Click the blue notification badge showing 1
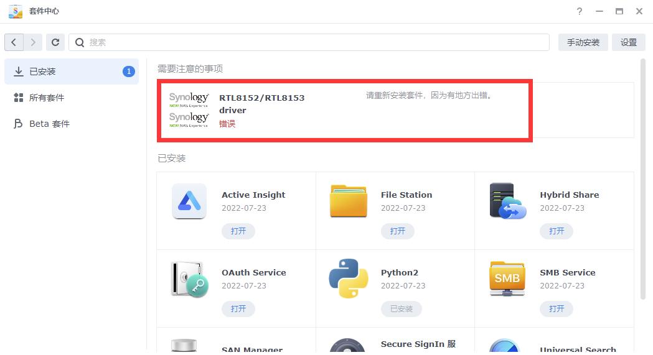 (x=129, y=71)
